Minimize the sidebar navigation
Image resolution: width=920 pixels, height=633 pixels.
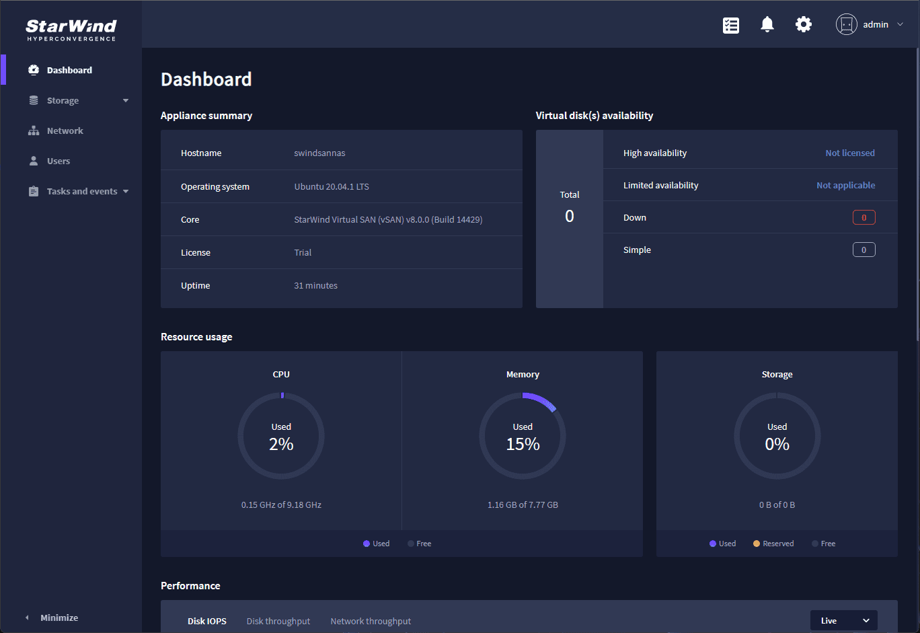(x=60, y=617)
